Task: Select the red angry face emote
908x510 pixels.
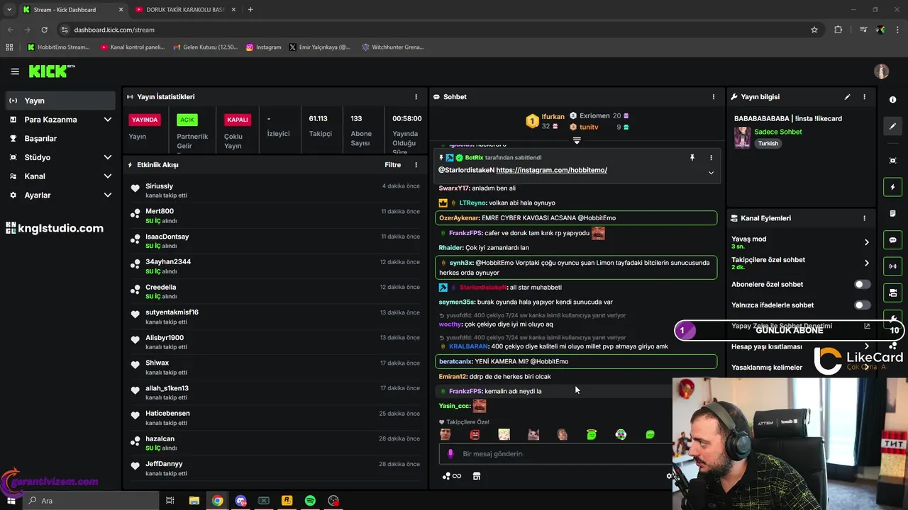Action: [x=475, y=434]
